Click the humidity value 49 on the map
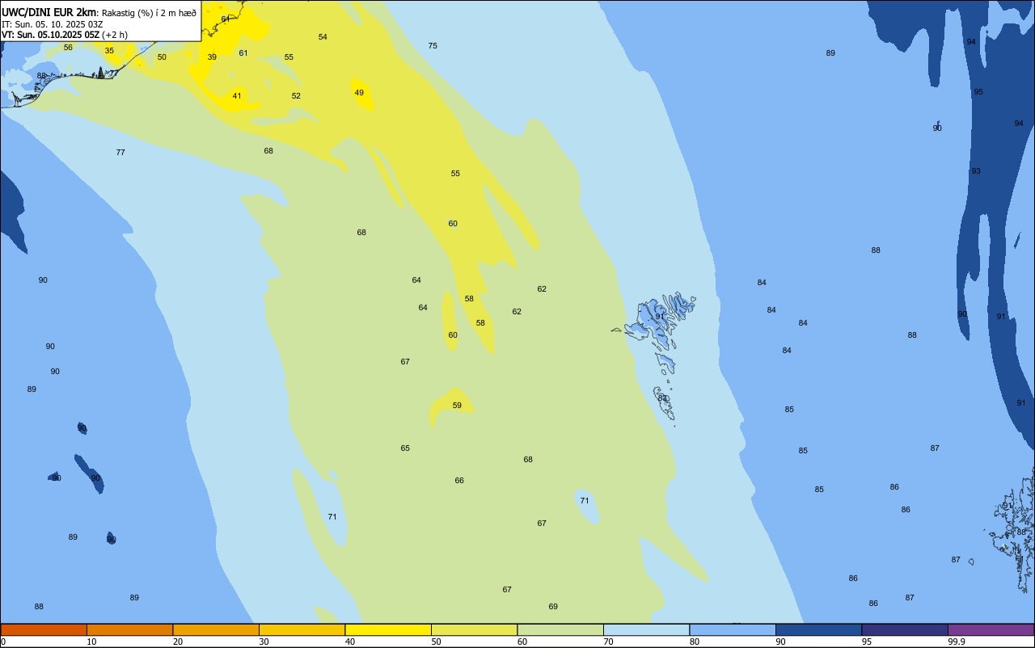Screen dimensions: 1035x648 pos(359,93)
